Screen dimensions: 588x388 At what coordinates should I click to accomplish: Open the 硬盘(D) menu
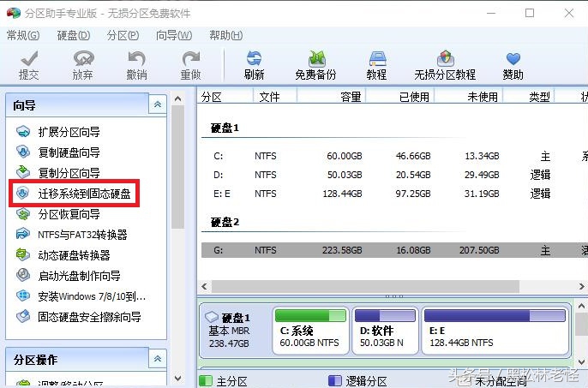point(74,36)
